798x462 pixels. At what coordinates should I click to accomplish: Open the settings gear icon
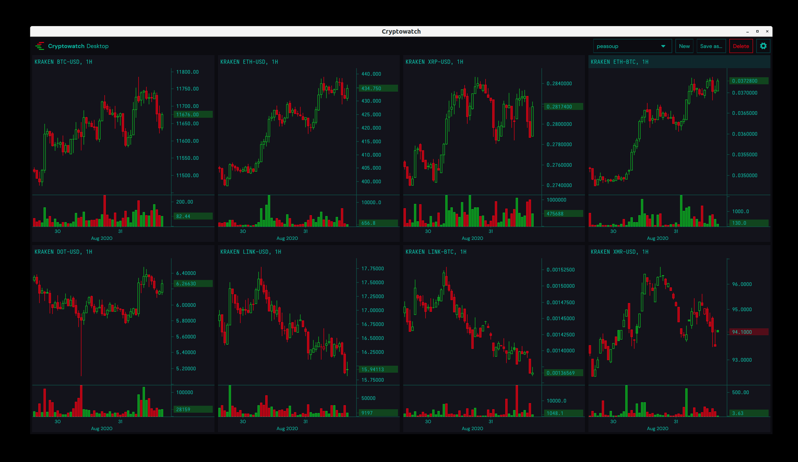pyautogui.click(x=763, y=46)
